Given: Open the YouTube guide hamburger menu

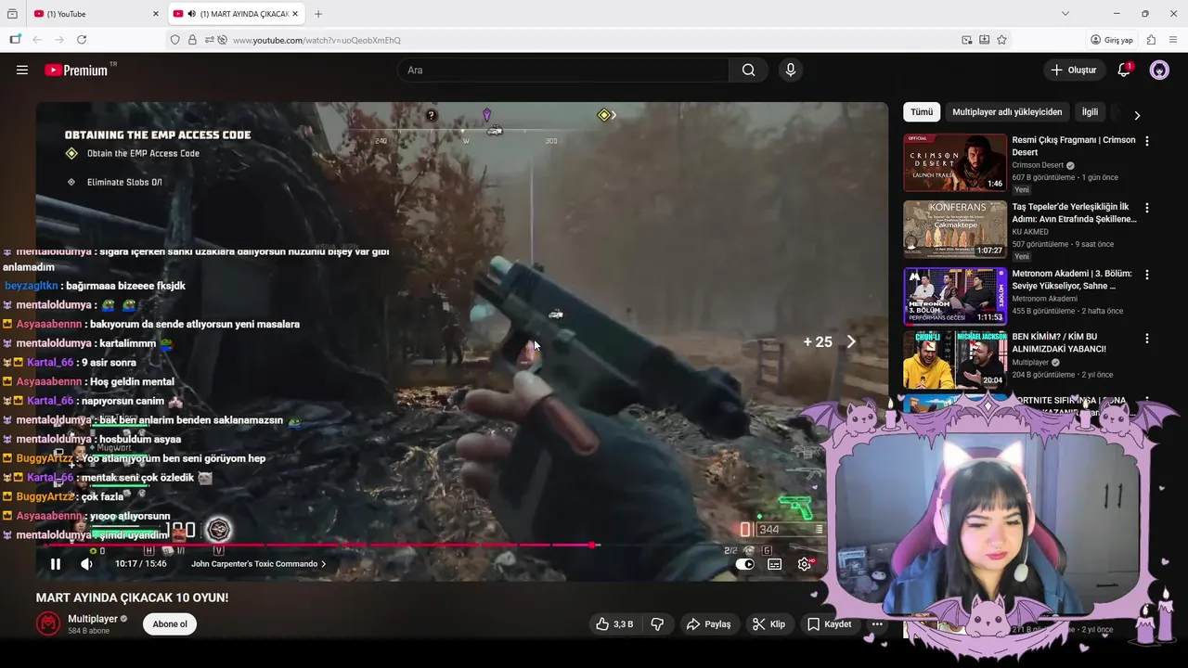Looking at the screenshot, I should [22, 70].
